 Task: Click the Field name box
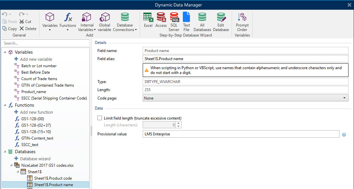pyautogui.click(x=245, y=51)
